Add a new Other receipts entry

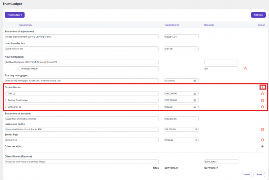262,147
